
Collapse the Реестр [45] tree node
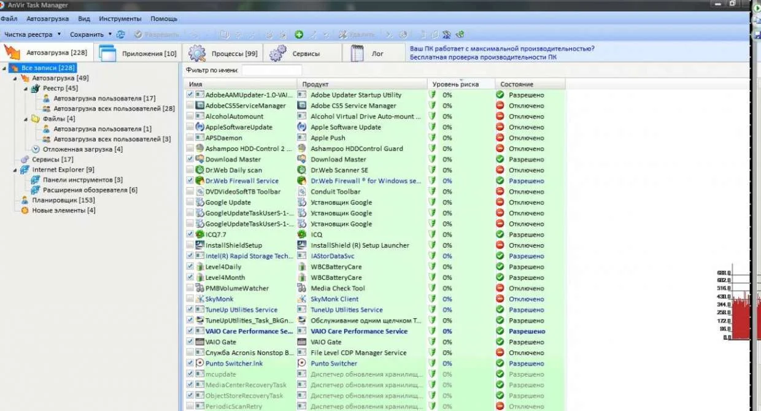pyautogui.click(x=26, y=88)
